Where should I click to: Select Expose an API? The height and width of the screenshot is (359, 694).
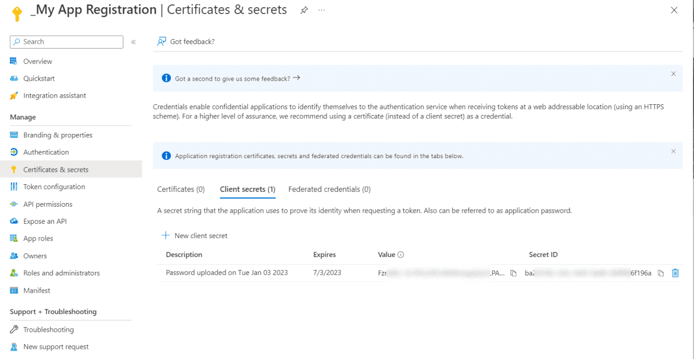[x=45, y=221]
